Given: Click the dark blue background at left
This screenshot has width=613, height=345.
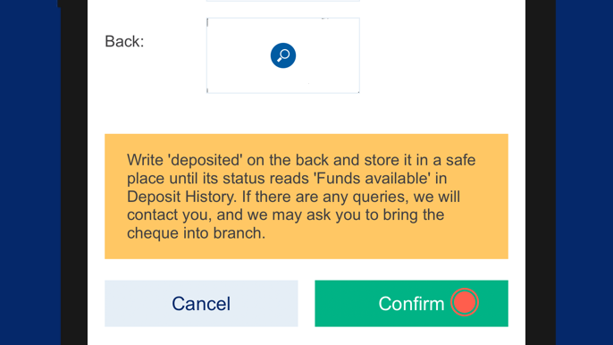Looking at the screenshot, I should point(30,172).
